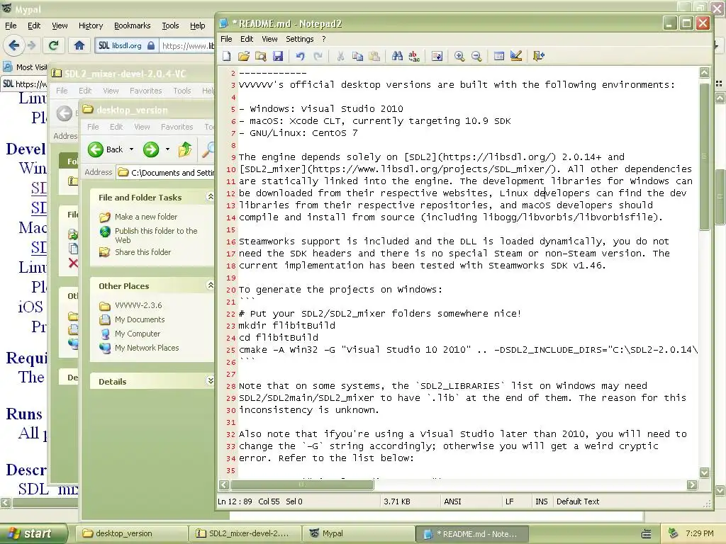Open the Notepad2 Settings menu
Screen dimensions: 726x544
pyautogui.click(x=300, y=39)
